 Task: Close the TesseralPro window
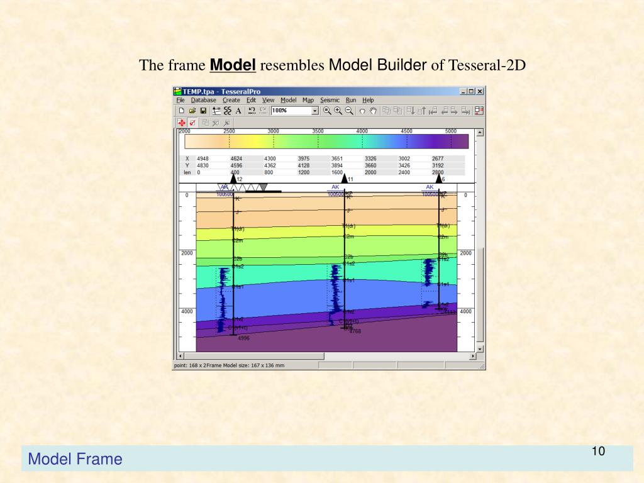click(479, 91)
